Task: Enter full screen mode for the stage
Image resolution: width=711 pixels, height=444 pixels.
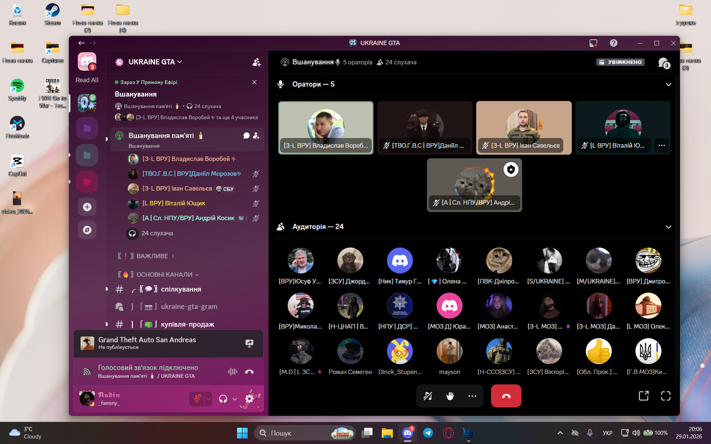Action: pyautogui.click(x=666, y=396)
